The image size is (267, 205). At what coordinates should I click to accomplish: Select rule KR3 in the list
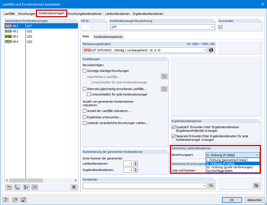pyautogui.click(x=41, y=36)
